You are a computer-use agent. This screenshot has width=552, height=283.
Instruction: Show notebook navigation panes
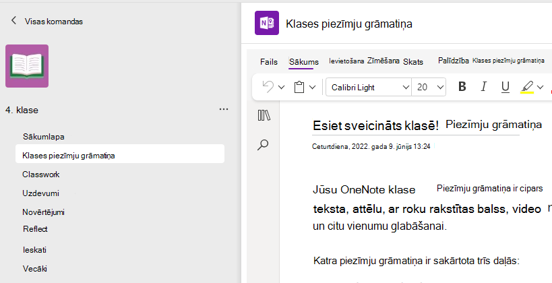264,115
